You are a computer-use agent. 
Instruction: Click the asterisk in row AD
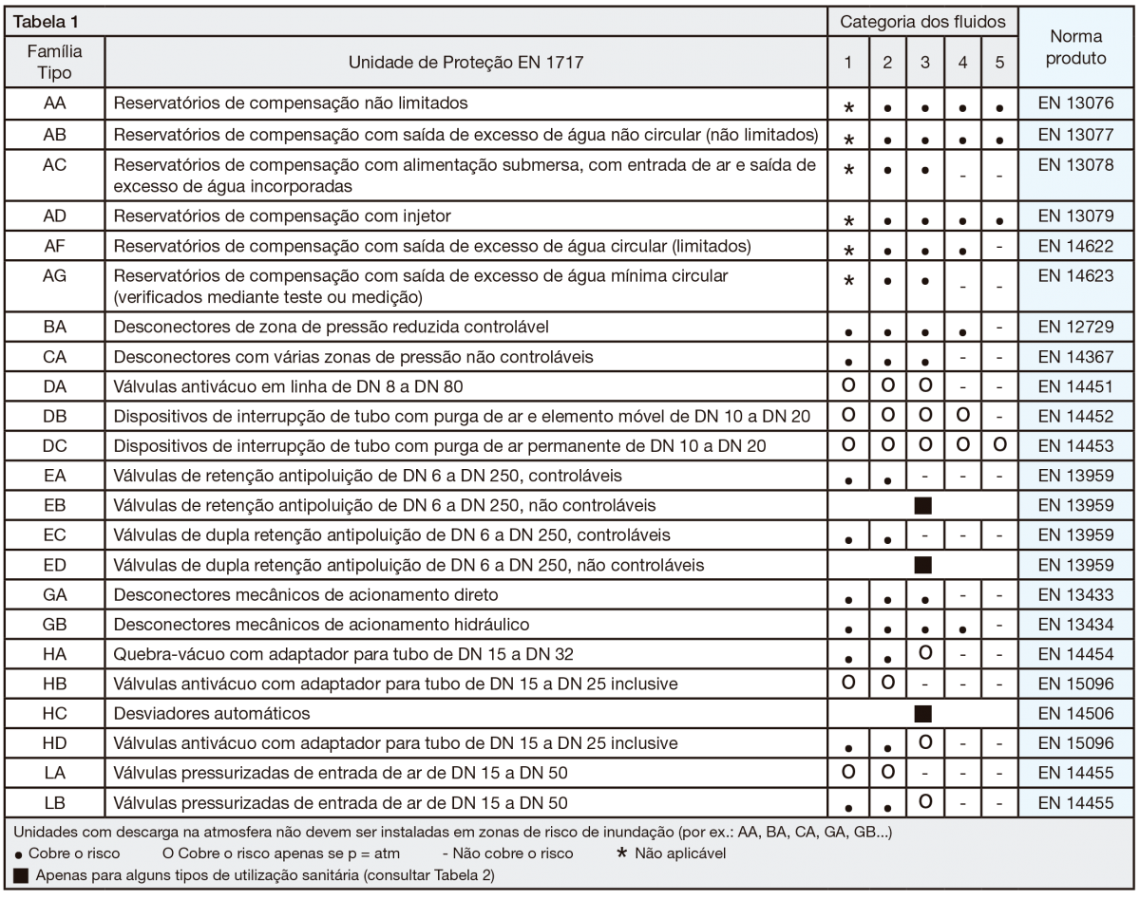(x=850, y=220)
